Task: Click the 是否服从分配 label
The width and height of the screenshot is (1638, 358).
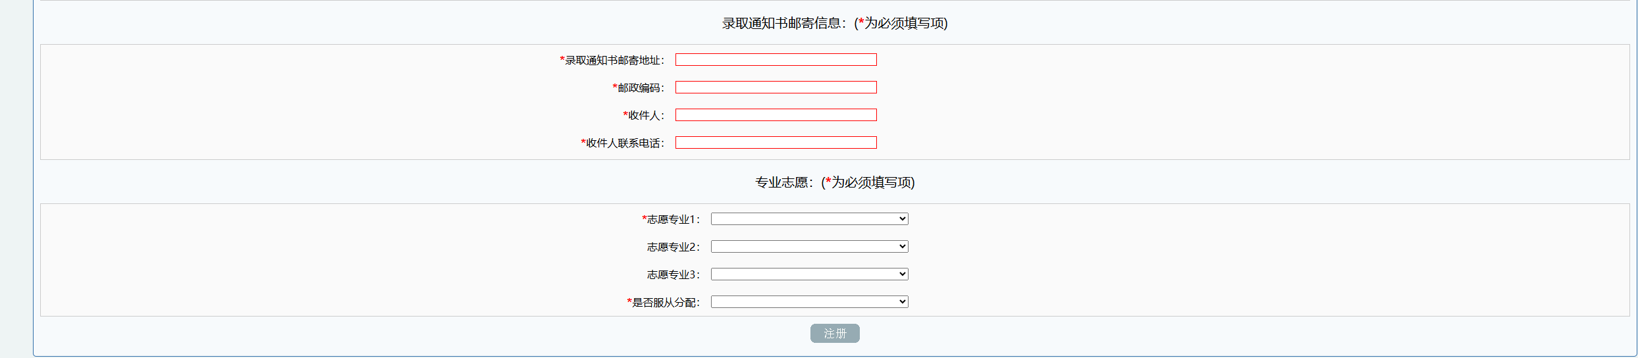Action: [664, 303]
